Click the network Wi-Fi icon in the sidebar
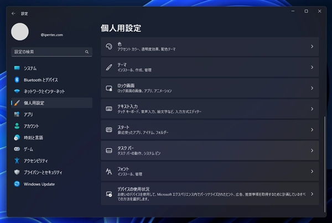Image resolution: width=332 pixels, height=223 pixels. point(17,91)
